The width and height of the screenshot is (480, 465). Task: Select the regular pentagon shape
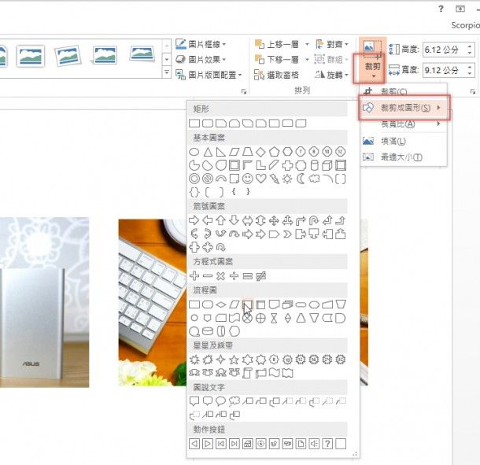[274, 152]
